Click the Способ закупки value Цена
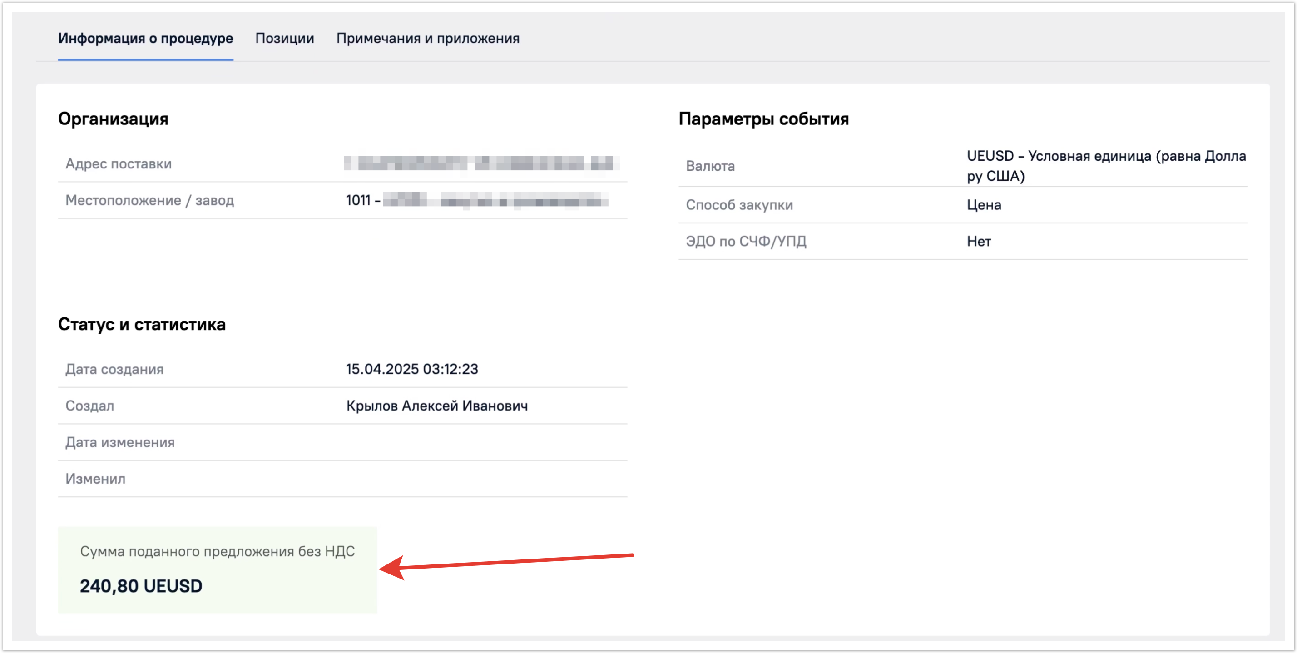 coord(983,205)
